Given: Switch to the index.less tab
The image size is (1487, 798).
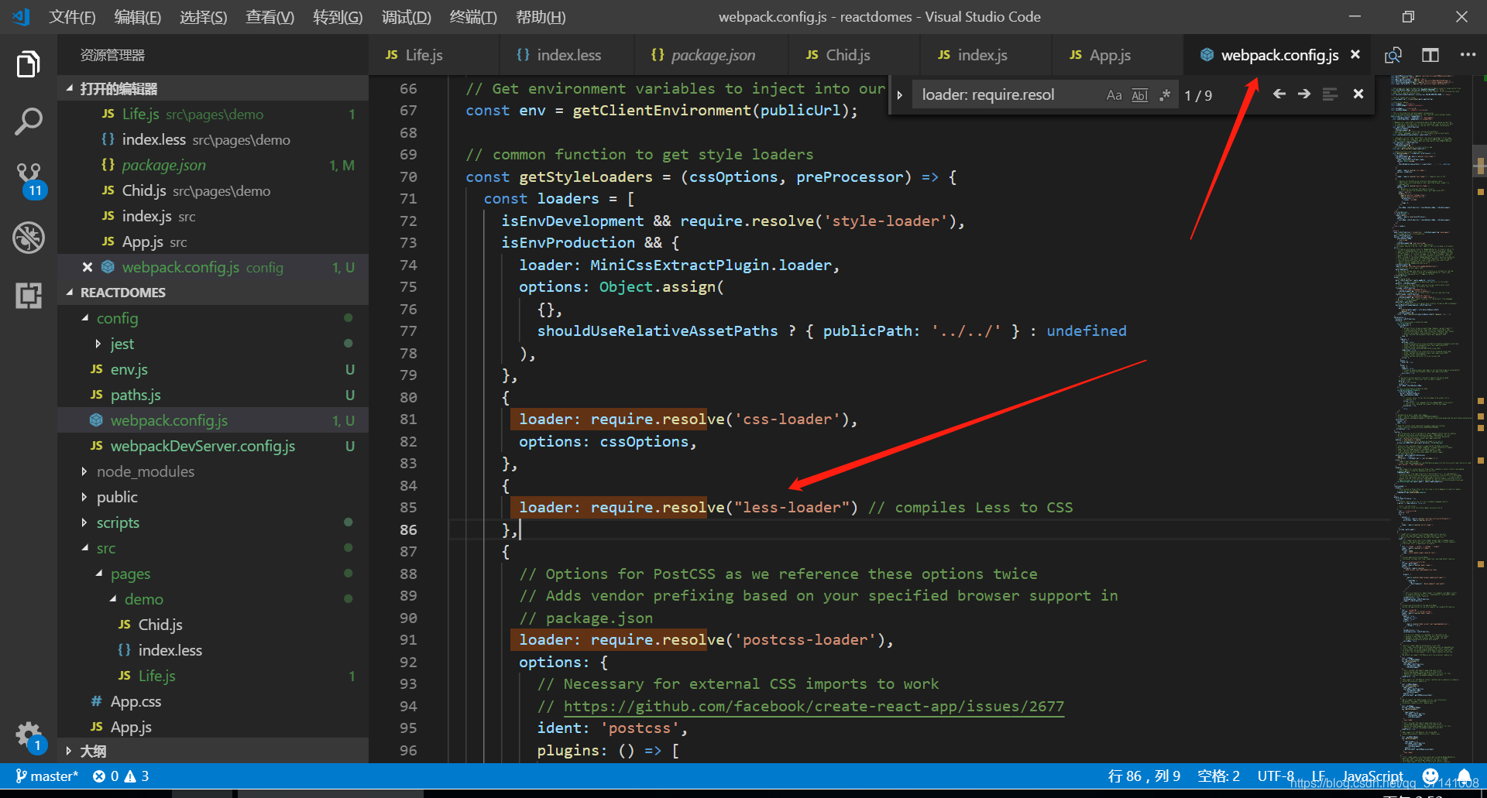Looking at the screenshot, I should click(568, 55).
